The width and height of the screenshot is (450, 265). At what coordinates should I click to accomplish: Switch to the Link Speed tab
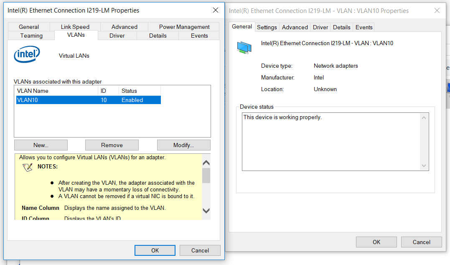click(75, 27)
